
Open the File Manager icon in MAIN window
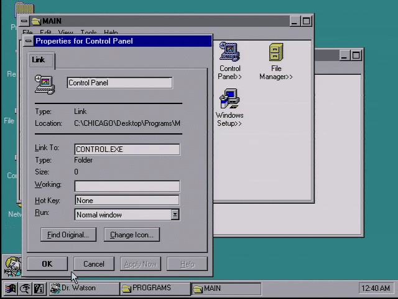point(276,52)
